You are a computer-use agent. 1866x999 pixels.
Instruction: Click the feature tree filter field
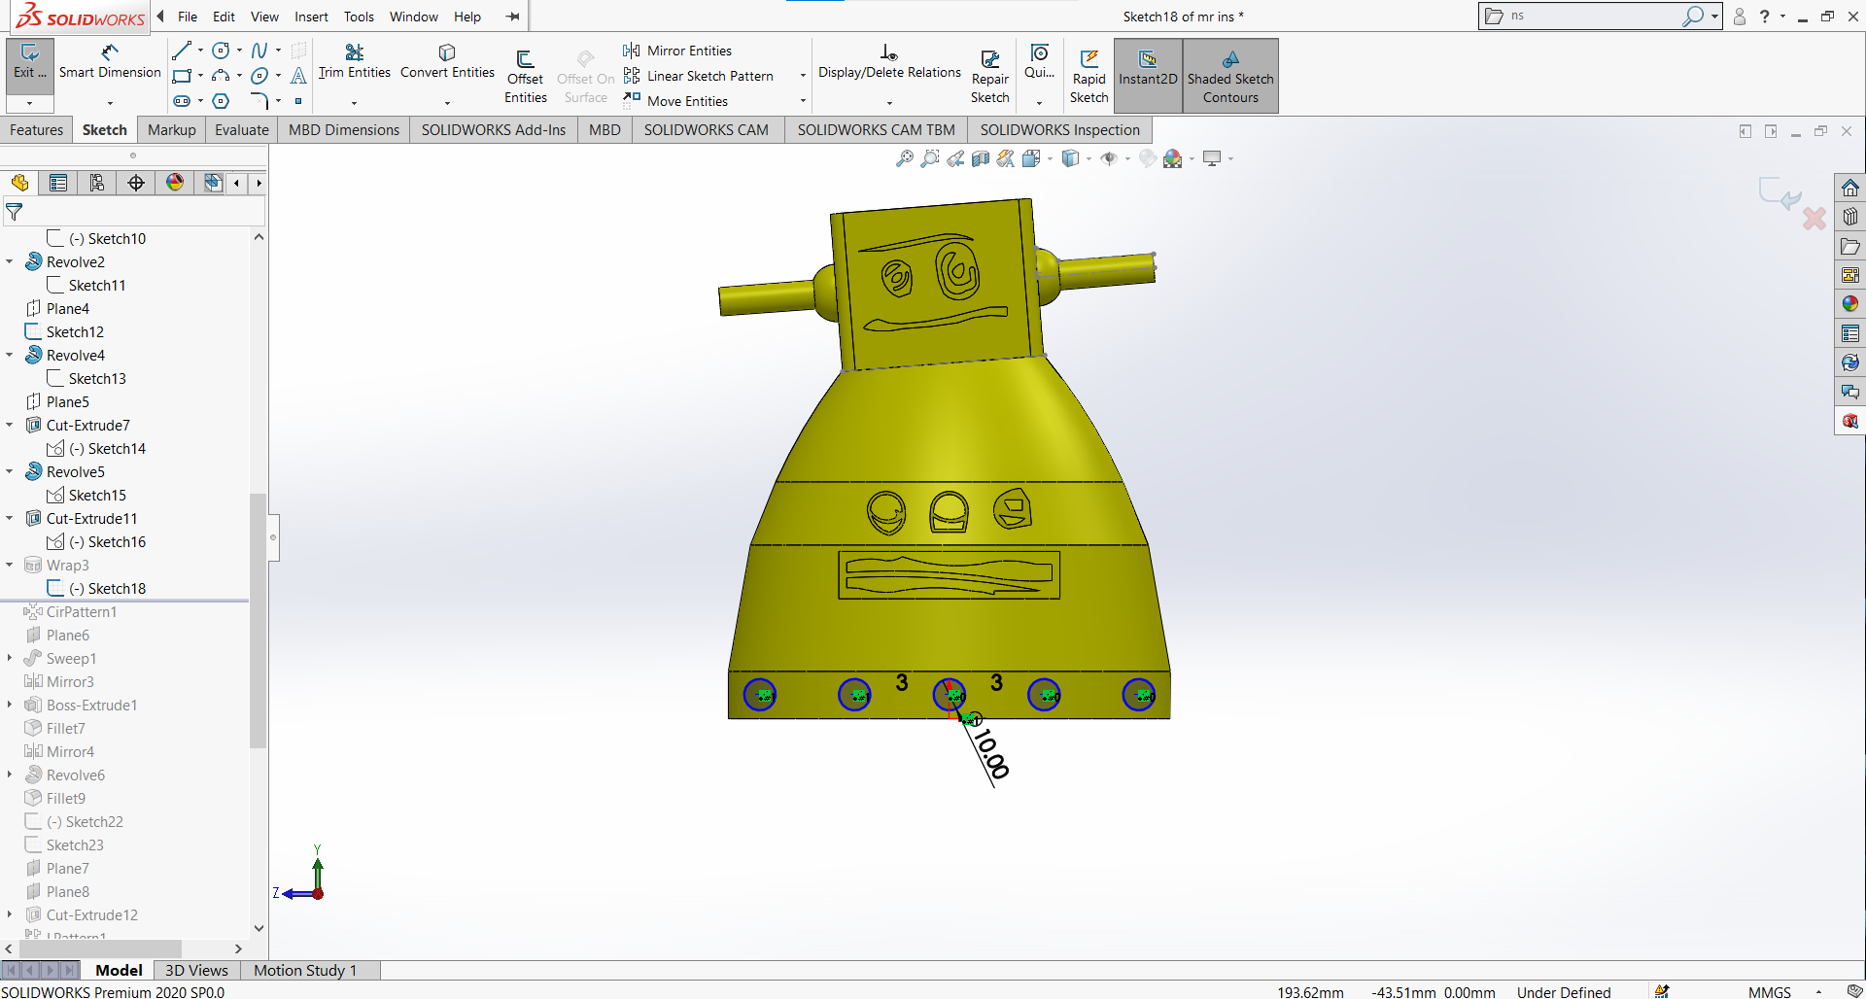point(134,212)
